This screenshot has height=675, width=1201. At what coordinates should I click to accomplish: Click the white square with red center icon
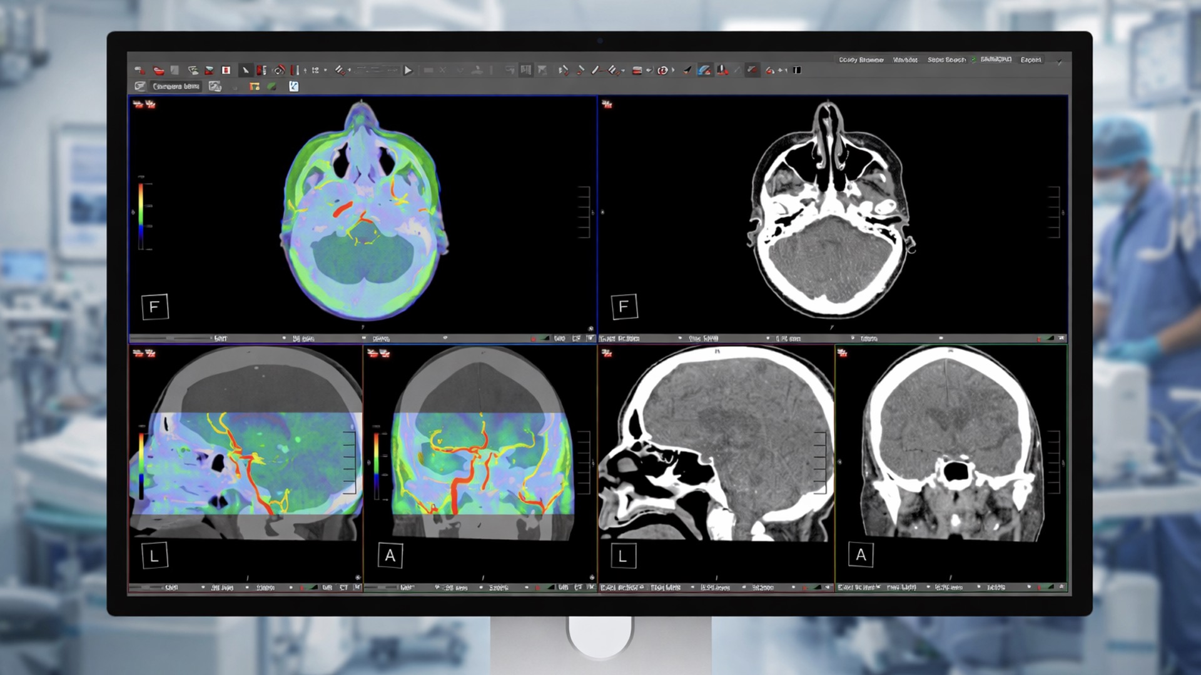point(226,71)
